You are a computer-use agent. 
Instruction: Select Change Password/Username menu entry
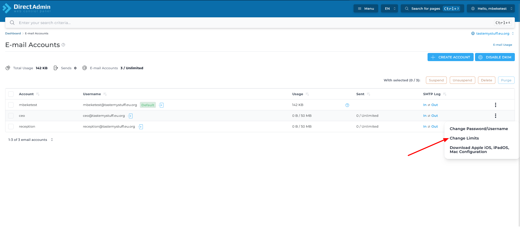(x=479, y=129)
